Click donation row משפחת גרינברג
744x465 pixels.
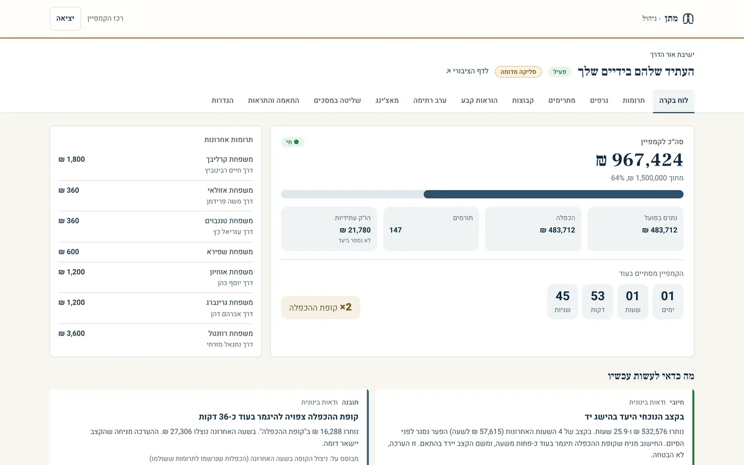[156, 308]
